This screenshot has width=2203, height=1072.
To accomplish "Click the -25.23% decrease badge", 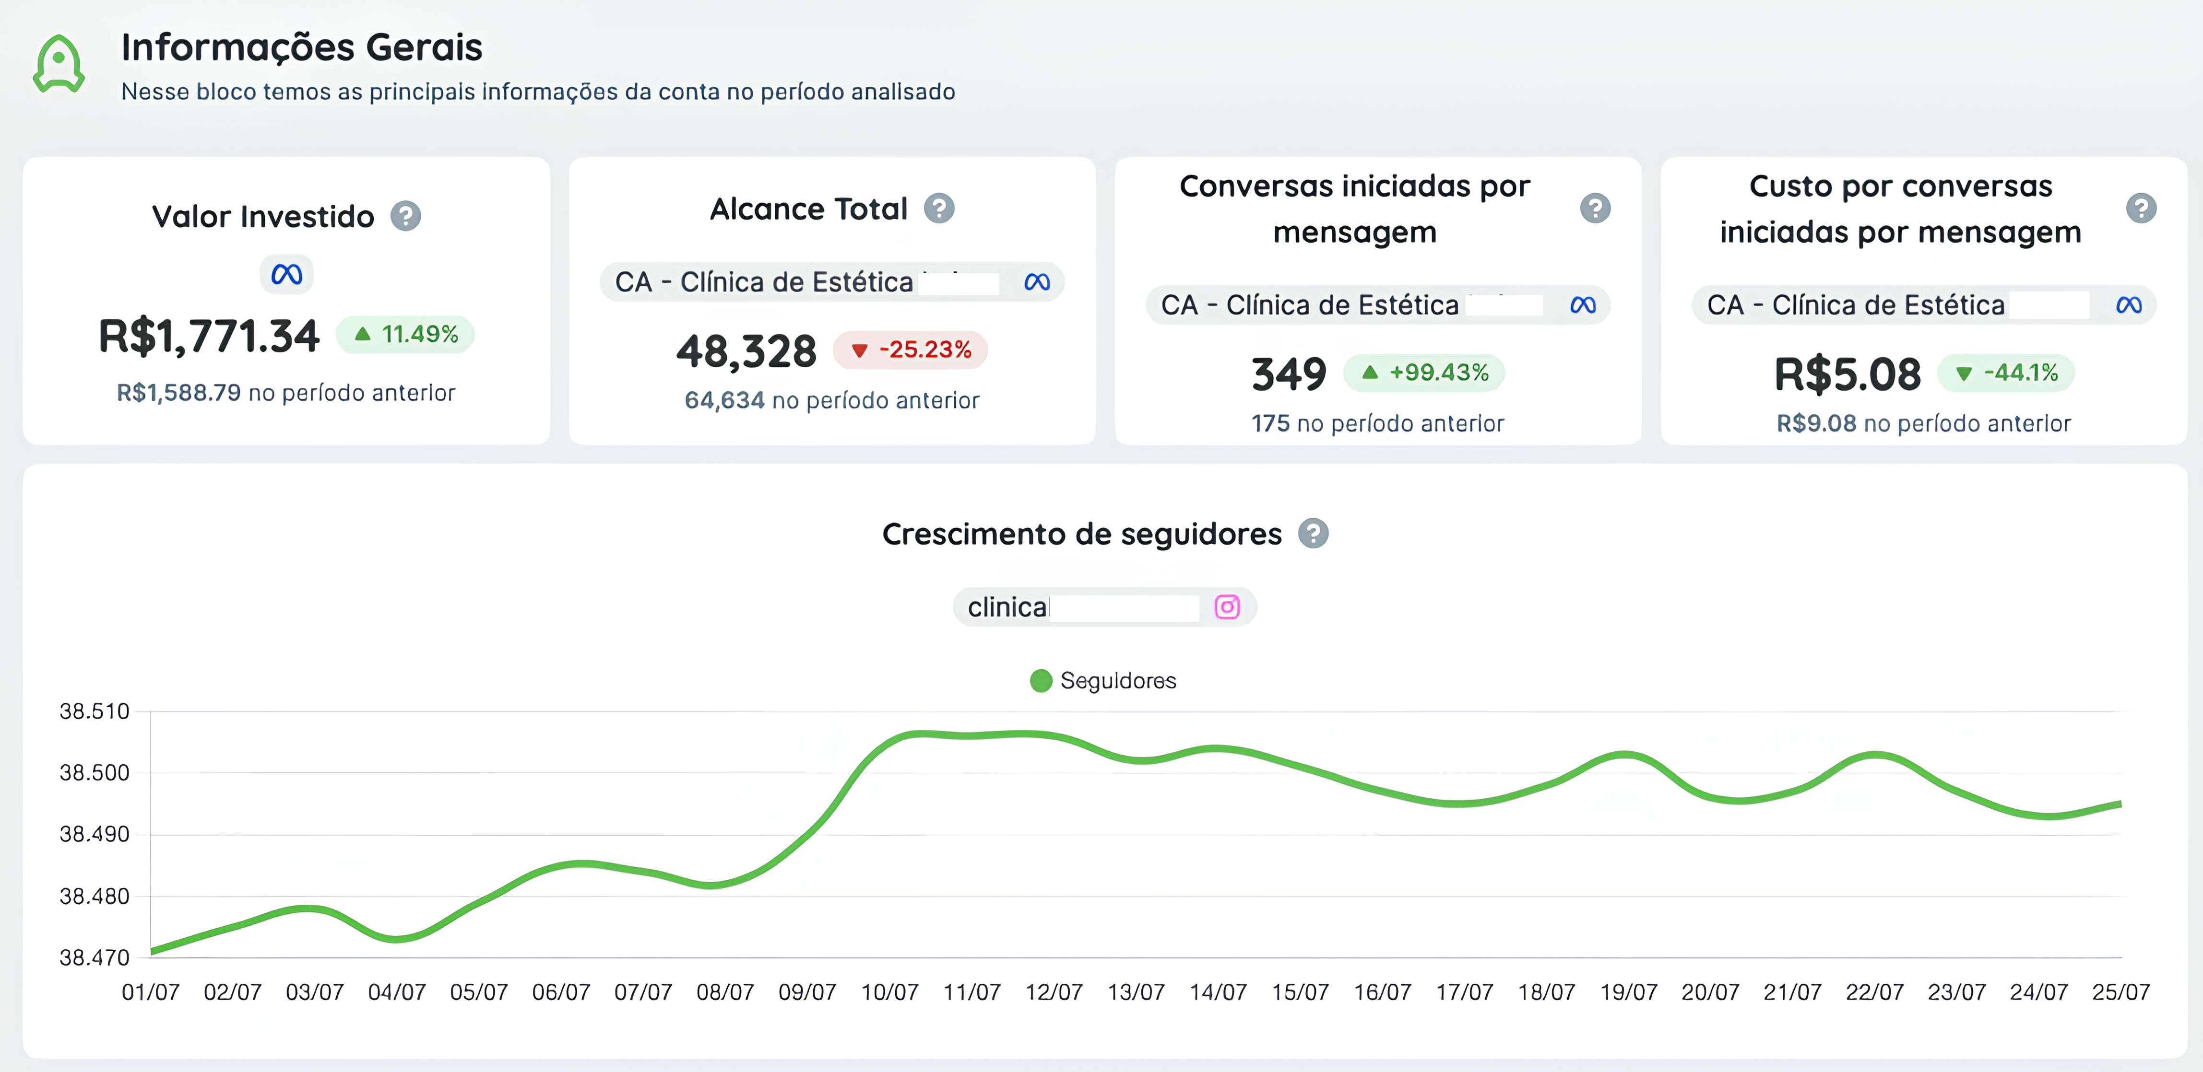I will [x=910, y=350].
